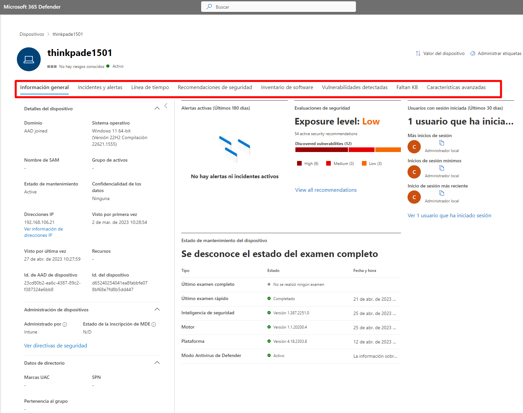Click the Versión 1.387.2251.0 value
Screen dimensions: 523x413
[291, 313]
